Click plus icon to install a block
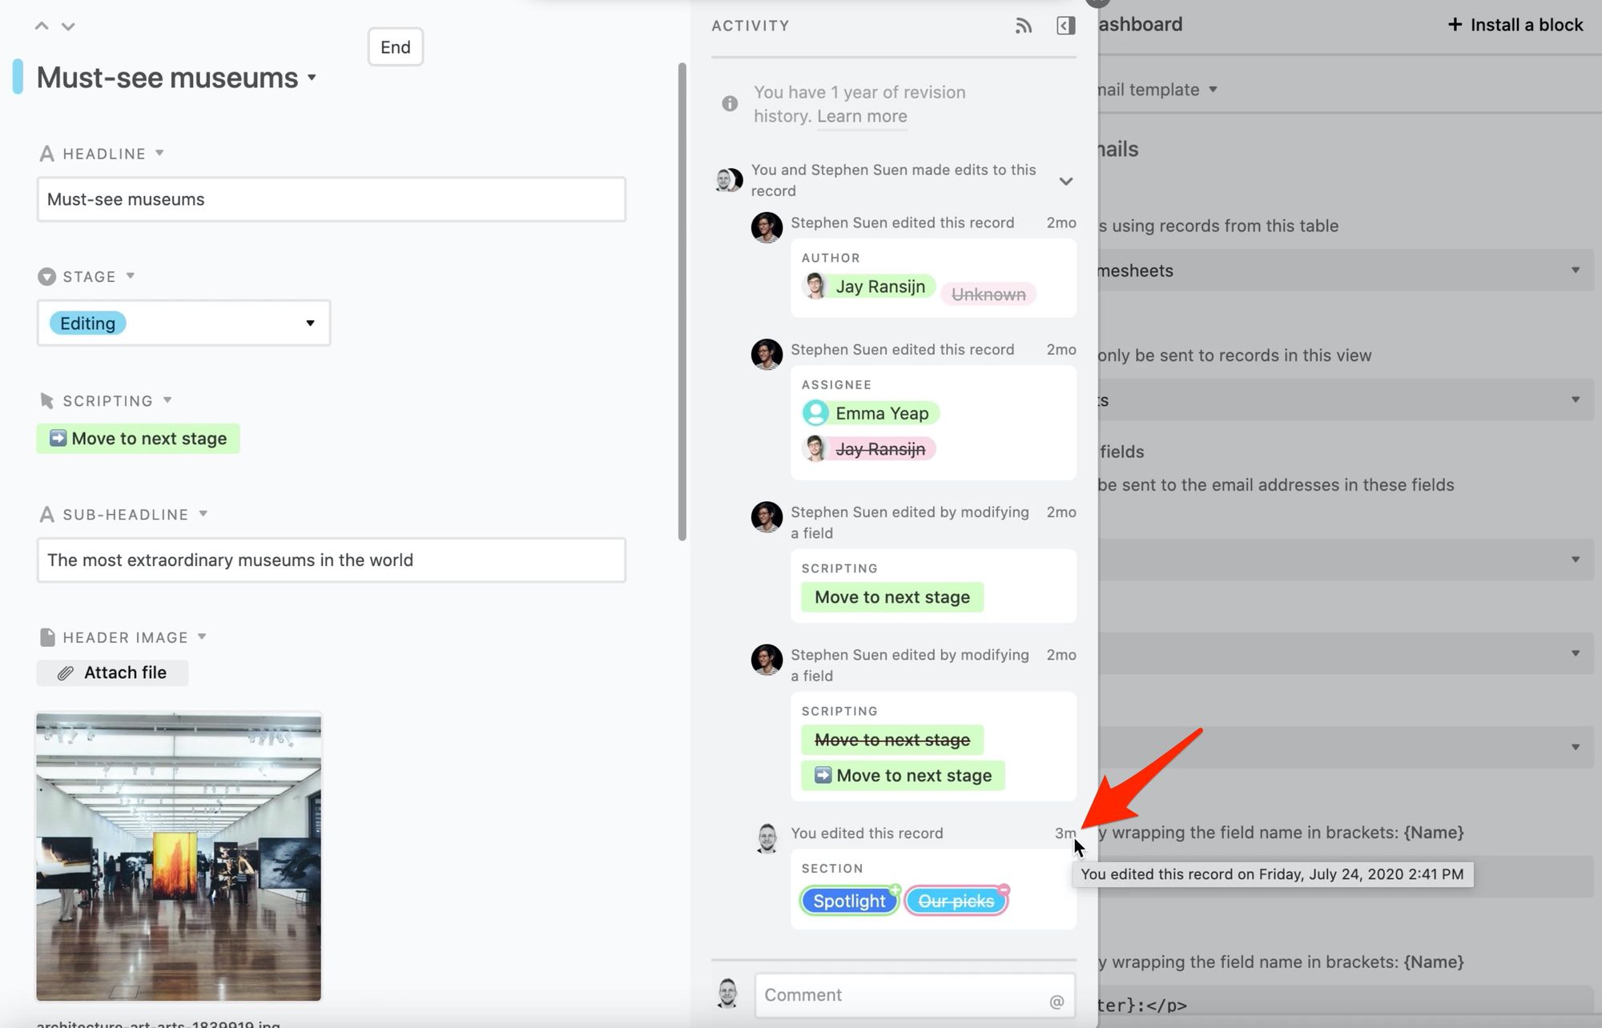Viewport: 1602px width, 1028px height. click(1455, 25)
